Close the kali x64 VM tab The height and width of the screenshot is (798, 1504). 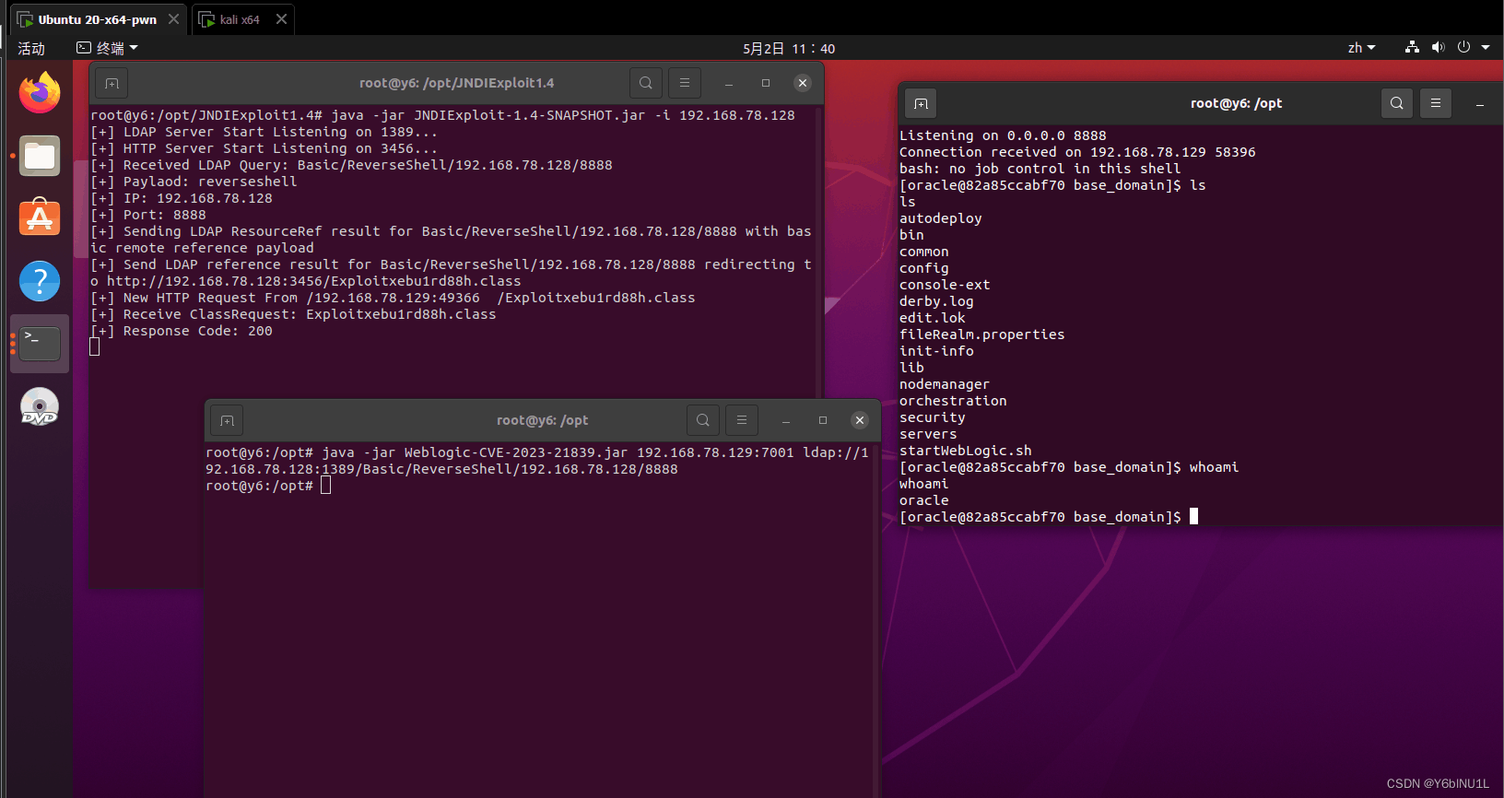click(x=281, y=19)
